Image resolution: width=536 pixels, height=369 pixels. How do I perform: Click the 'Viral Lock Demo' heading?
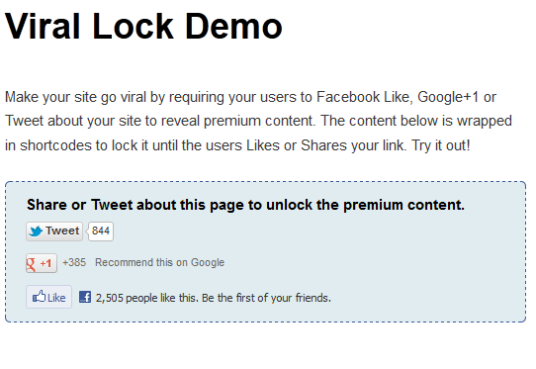pos(143,27)
